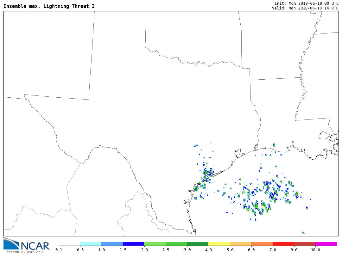
Task: Click the lightning cell at the map's bottom-right
Action: (303, 233)
